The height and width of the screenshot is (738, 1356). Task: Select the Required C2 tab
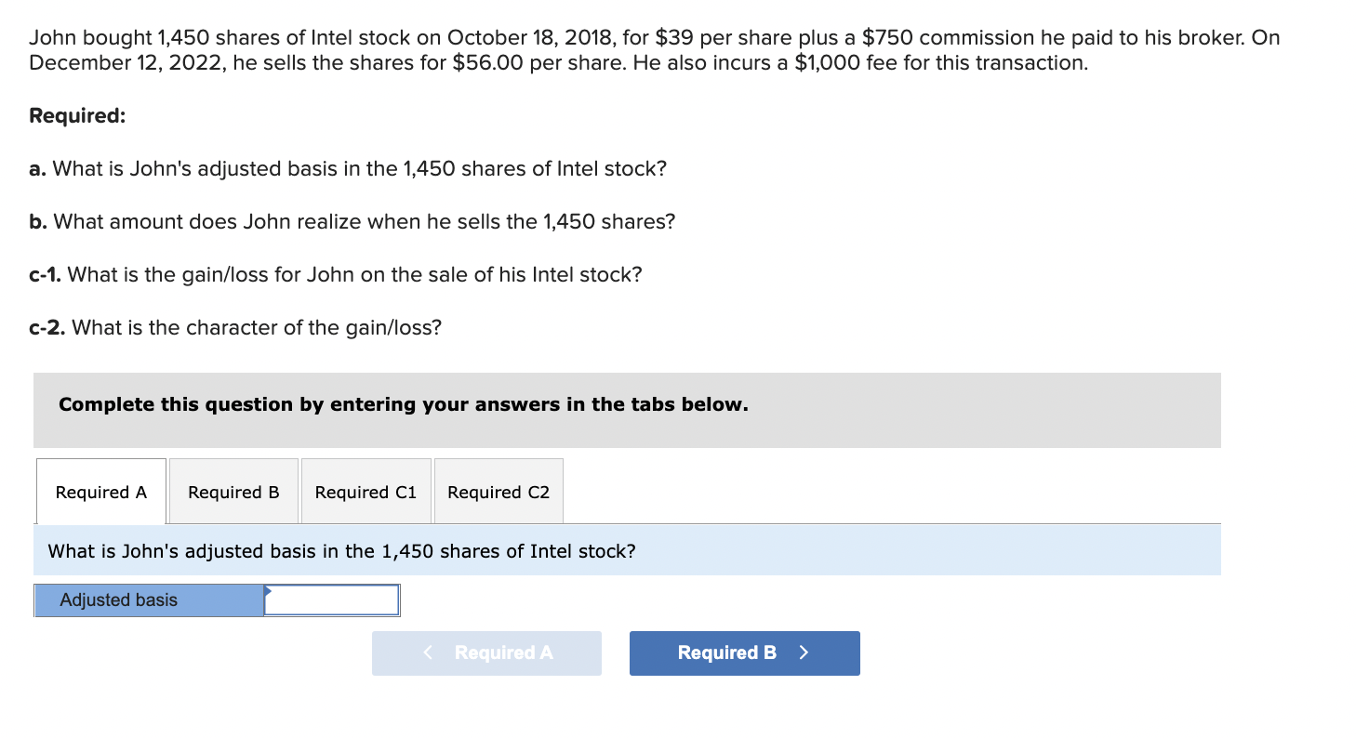coord(499,492)
